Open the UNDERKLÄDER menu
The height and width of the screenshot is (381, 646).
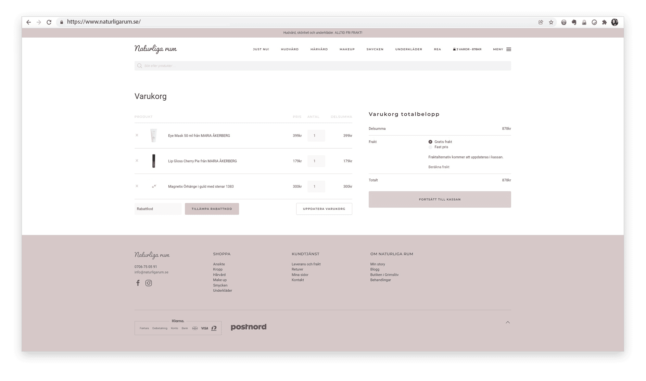409,49
